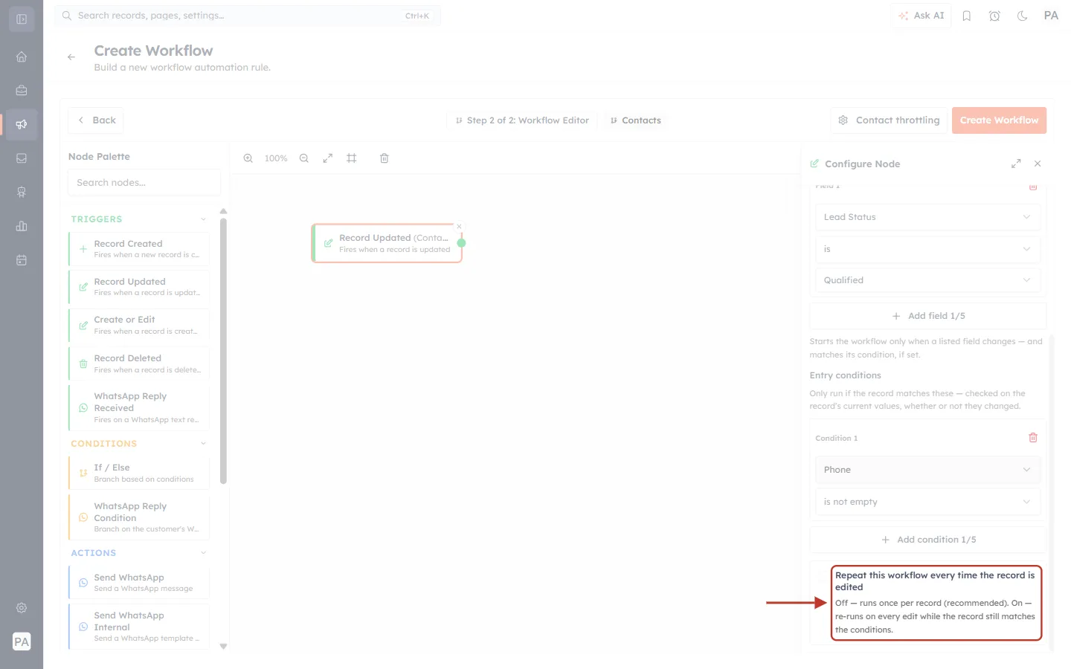Click the Create Workflow button
Viewport: 1071px width, 669px height.
(999, 120)
